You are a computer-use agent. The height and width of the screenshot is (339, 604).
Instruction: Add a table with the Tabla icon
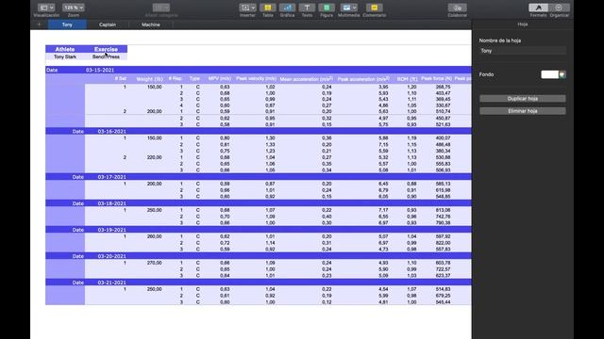[267, 8]
